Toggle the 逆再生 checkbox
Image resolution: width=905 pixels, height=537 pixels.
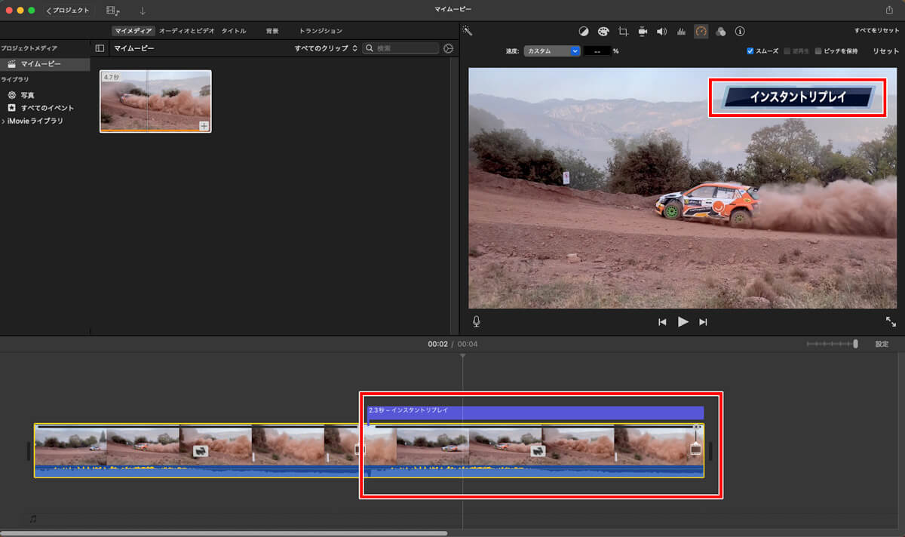[787, 51]
